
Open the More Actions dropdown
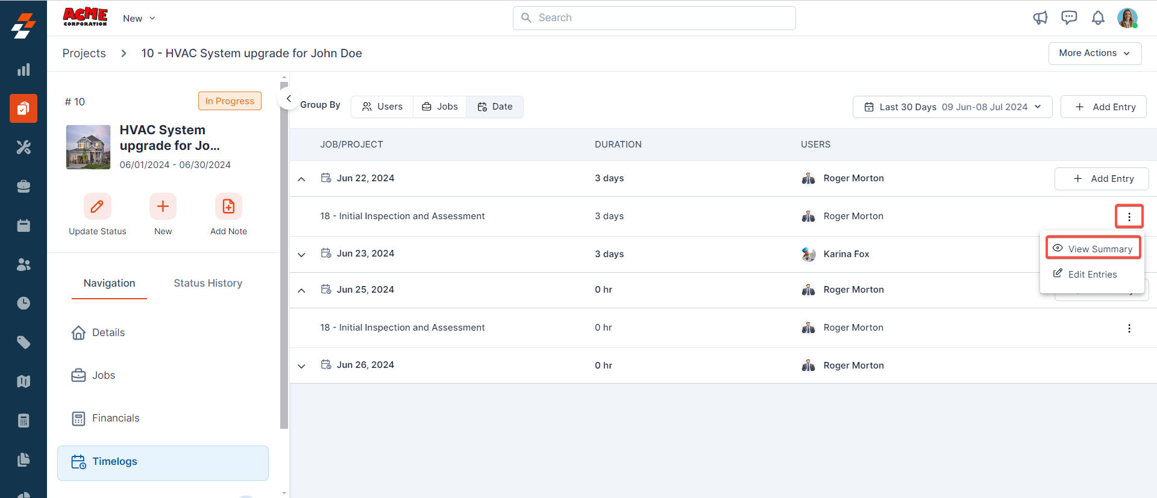click(x=1094, y=53)
